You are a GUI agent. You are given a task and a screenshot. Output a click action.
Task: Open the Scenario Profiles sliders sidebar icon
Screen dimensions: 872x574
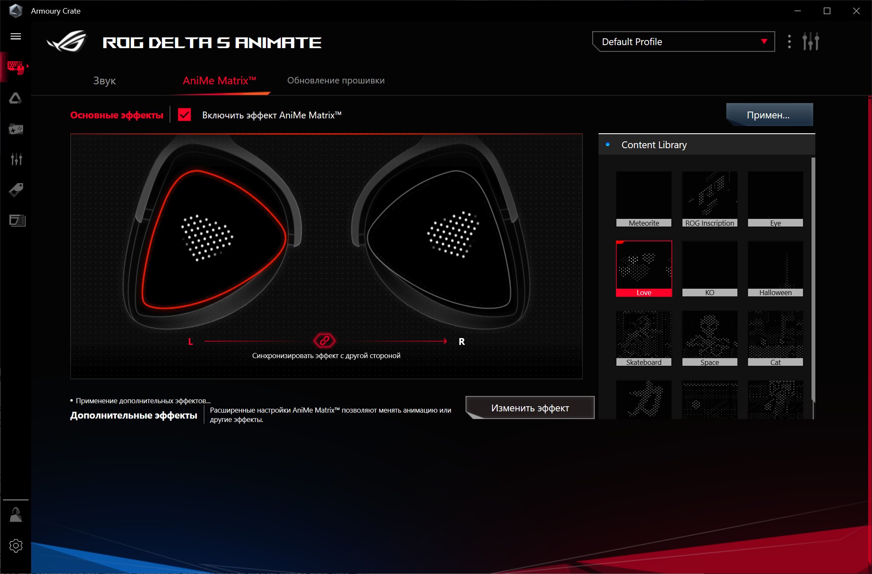pyautogui.click(x=16, y=159)
